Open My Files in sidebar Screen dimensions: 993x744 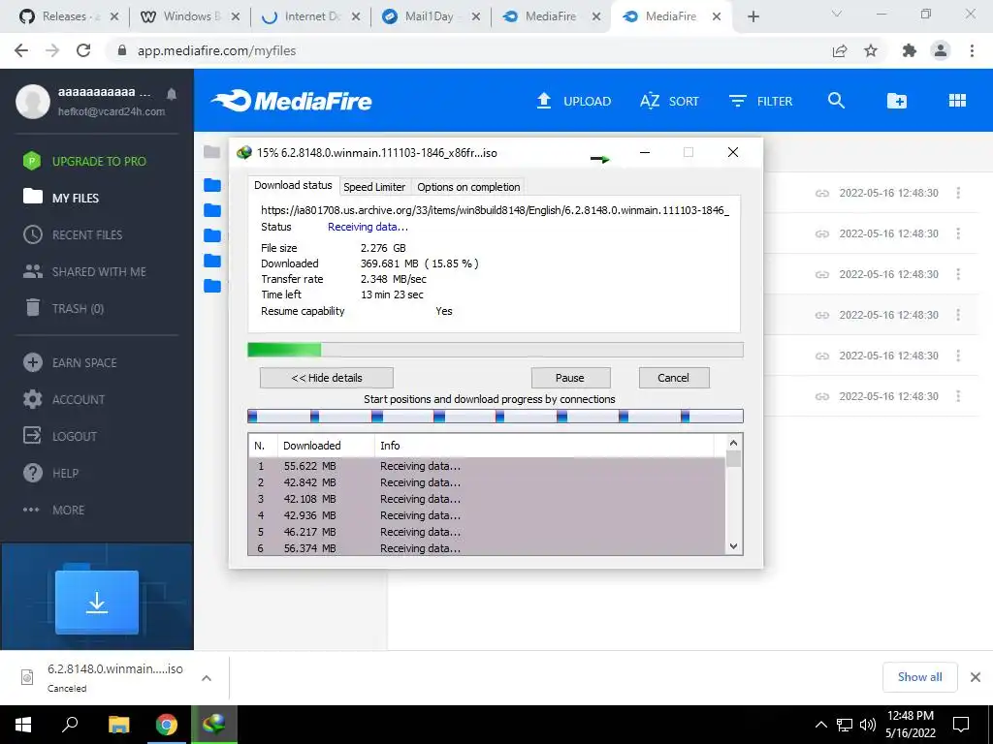tap(61, 198)
